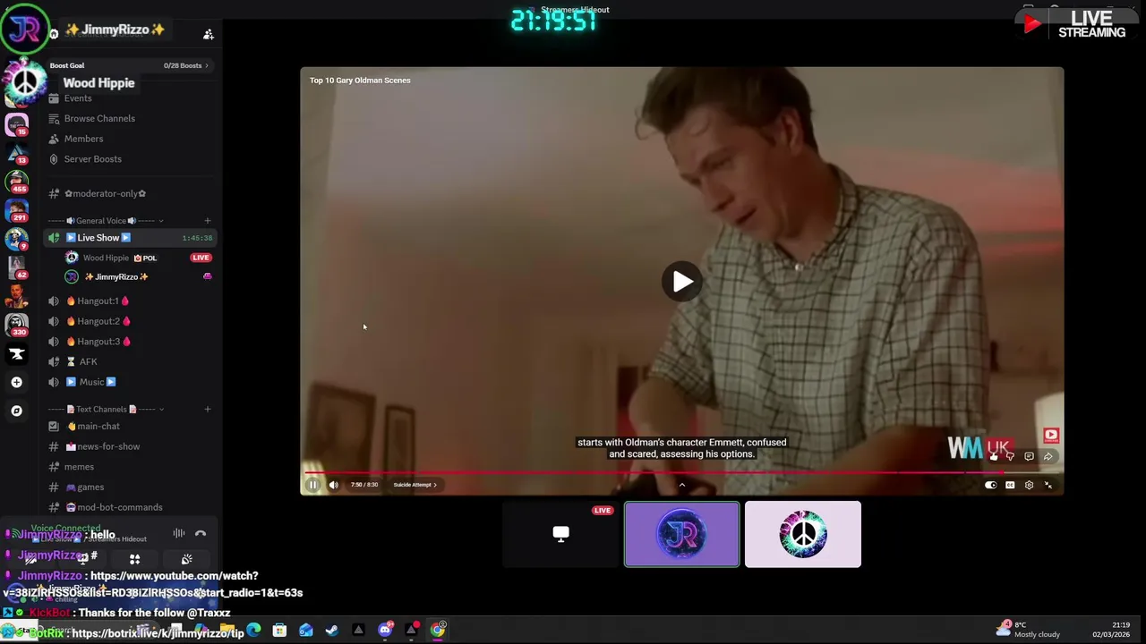Image resolution: width=1146 pixels, height=644 pixels.
Task: Open Browse Channels
Action: pos(99,118)
